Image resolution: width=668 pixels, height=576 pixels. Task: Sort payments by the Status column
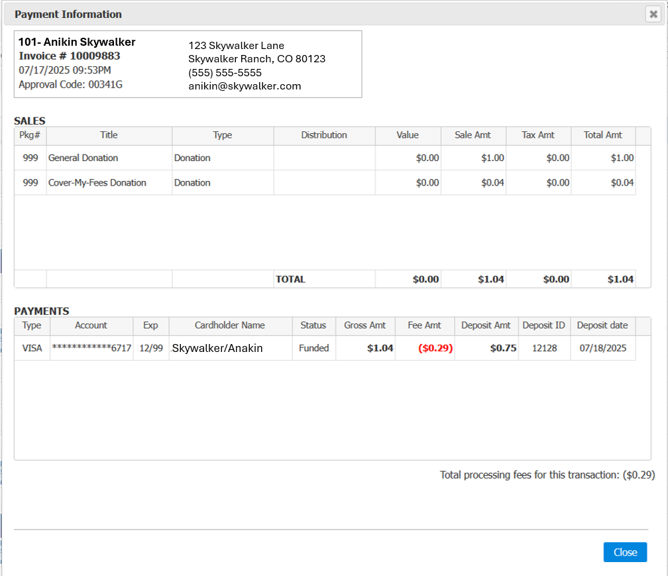pyautogui.click(x=313, y=325)
